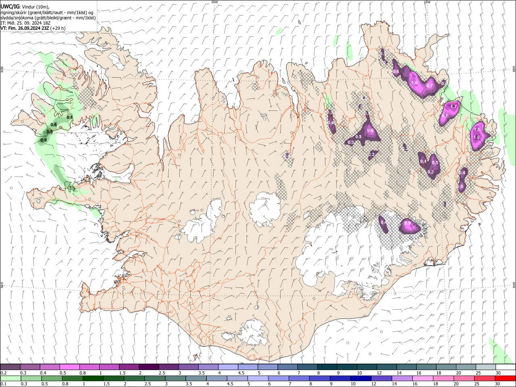Pick the pale green rain swatch after 0.1

tap(10, 379)
